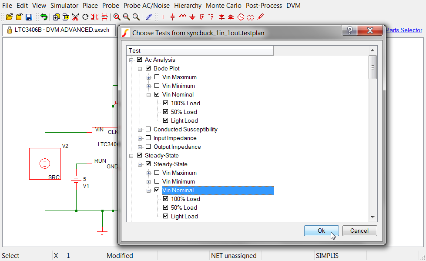Viewport: 426px width, 261px height.
Task: Open the Monte Carlo menu
Action: tap(224, 6)
